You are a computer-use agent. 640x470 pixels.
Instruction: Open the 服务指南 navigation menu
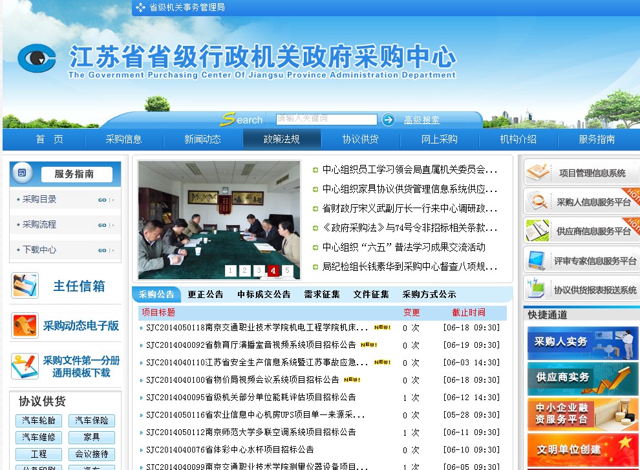click(x=597, y=139)
